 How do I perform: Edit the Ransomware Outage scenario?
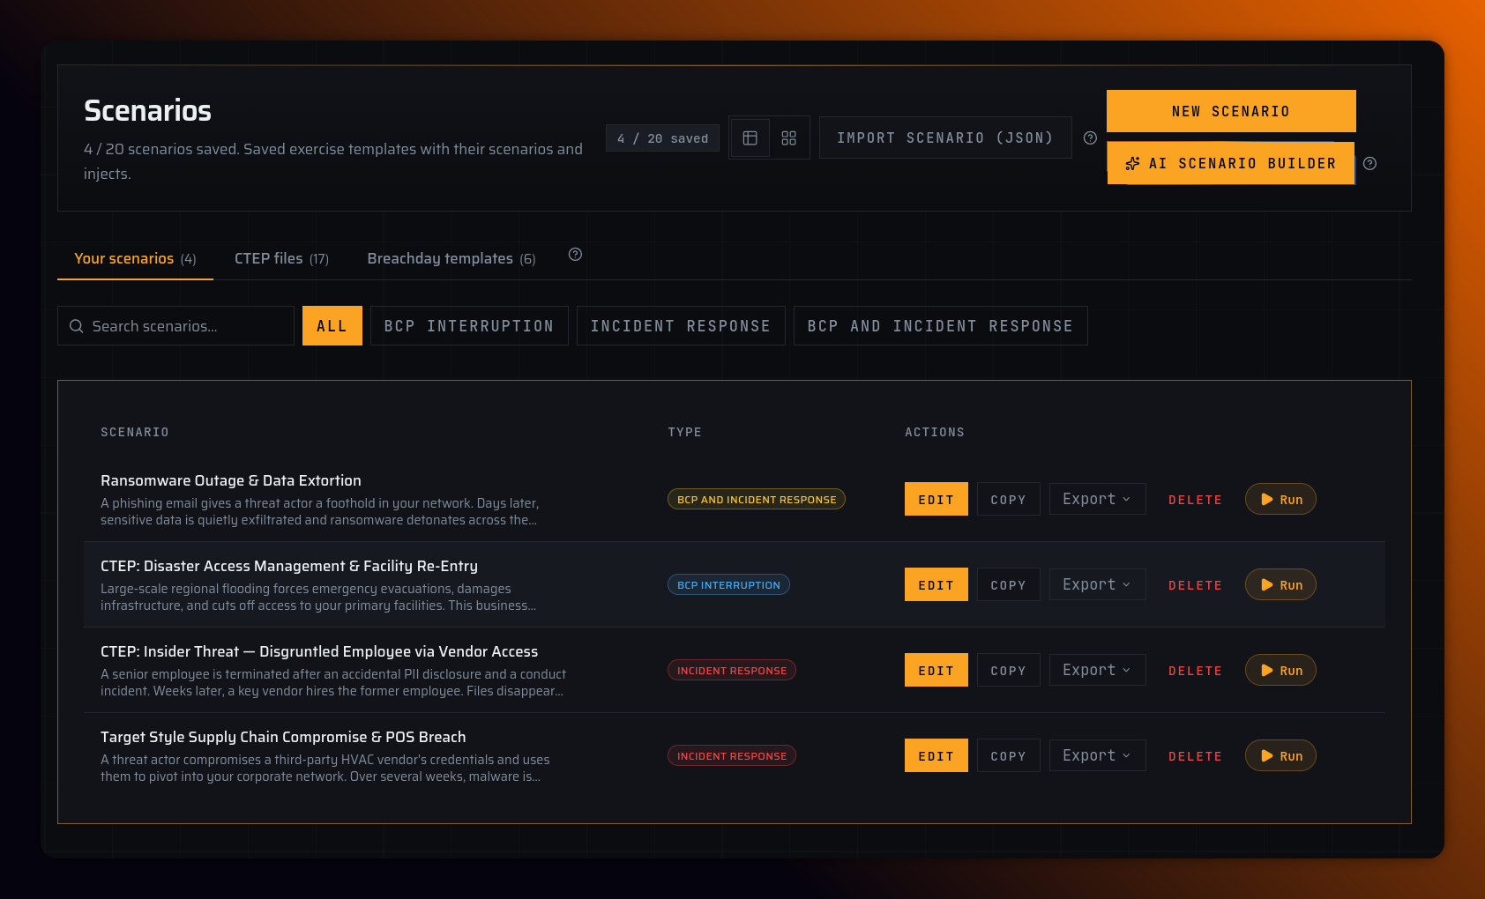pyautogui.click(x=937, y=499)
